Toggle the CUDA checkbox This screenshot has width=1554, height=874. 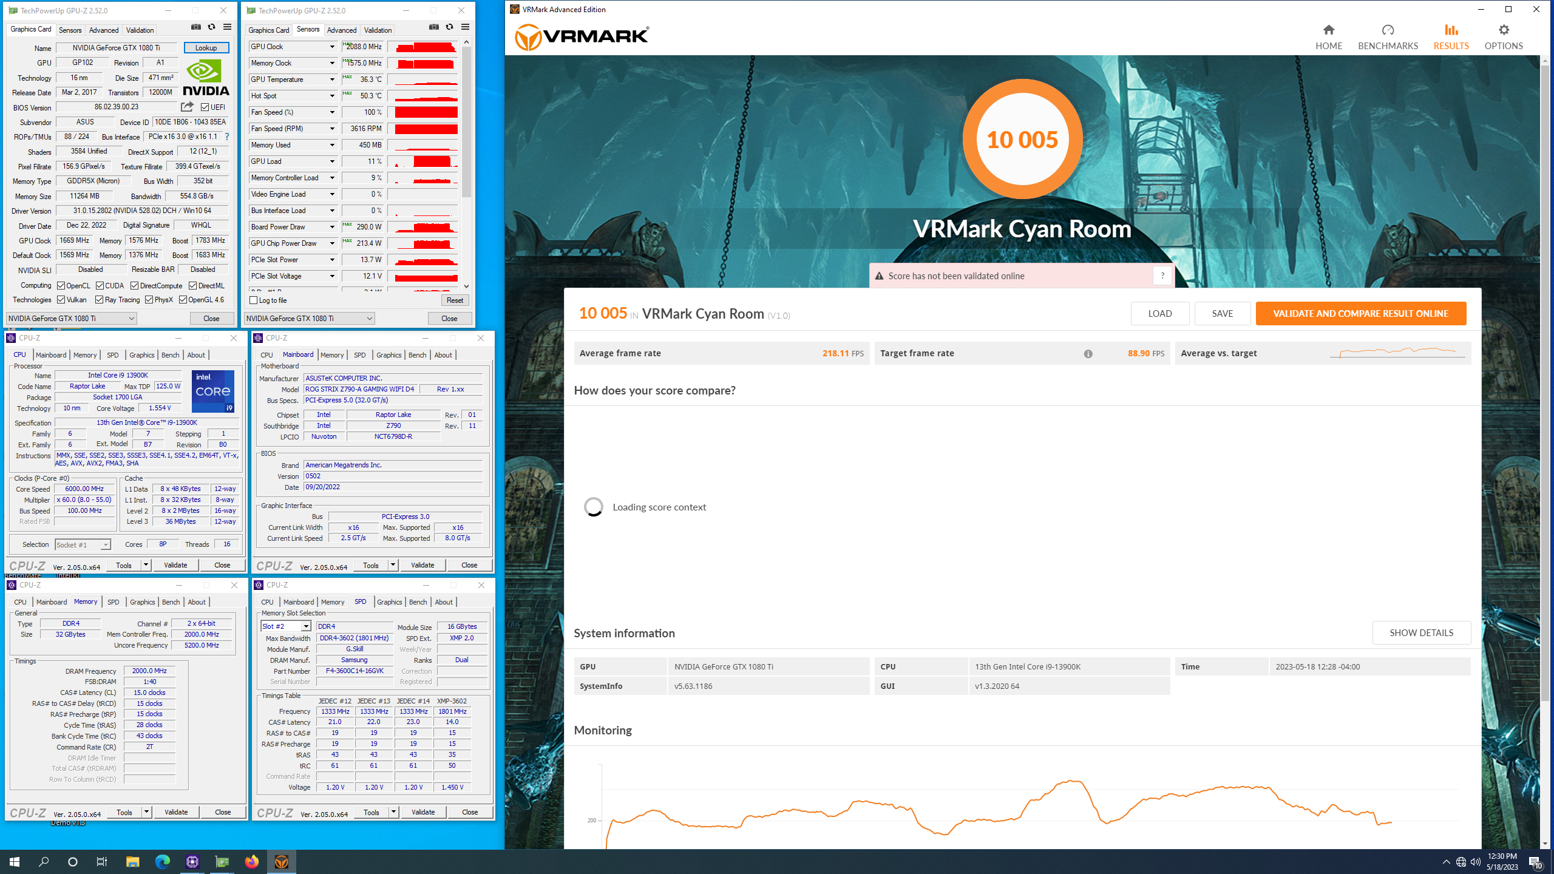[x=100, y=286]
